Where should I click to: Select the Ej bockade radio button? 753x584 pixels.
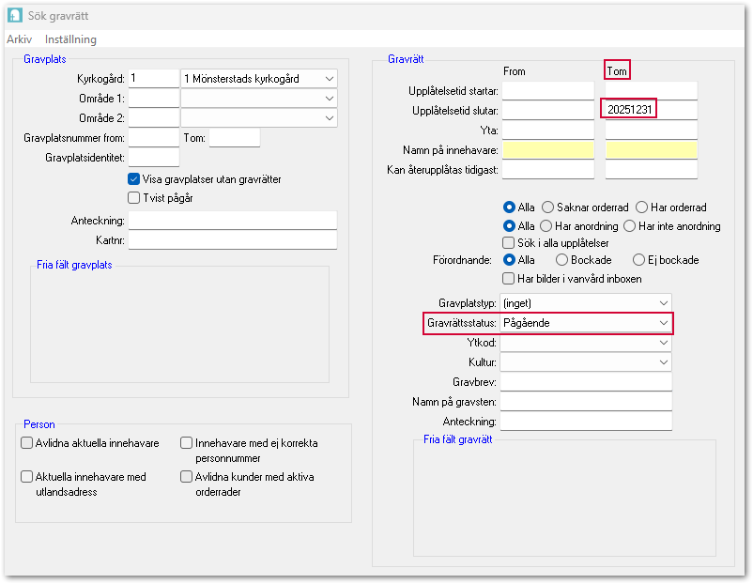638,260
